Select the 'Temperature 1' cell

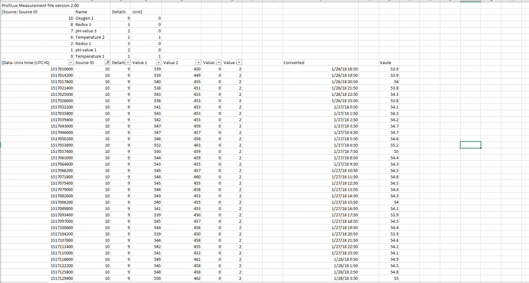click(92, 56)
